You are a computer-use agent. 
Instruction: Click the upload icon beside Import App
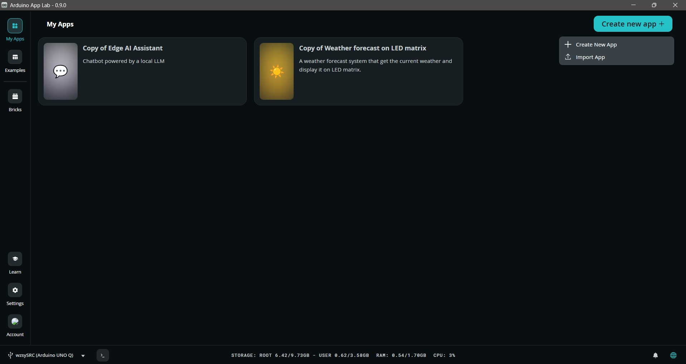[568, 57]
